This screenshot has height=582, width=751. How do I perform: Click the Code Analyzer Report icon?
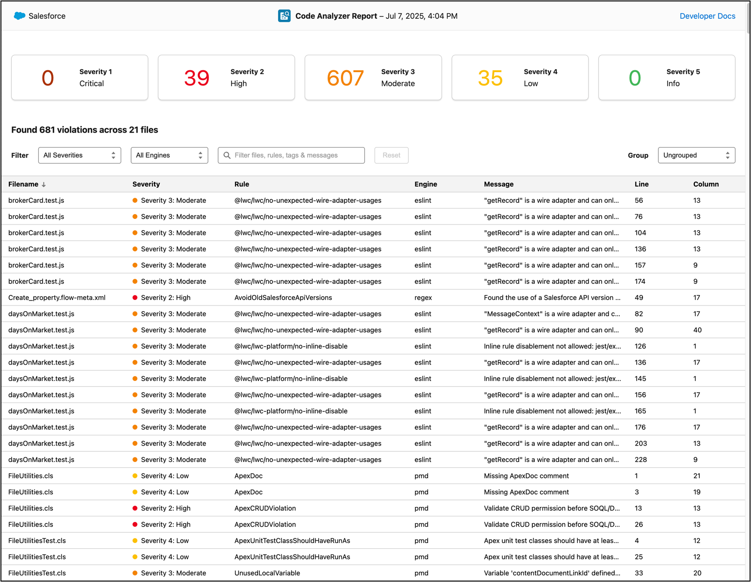pyautogui.click(x=284, y=16)
